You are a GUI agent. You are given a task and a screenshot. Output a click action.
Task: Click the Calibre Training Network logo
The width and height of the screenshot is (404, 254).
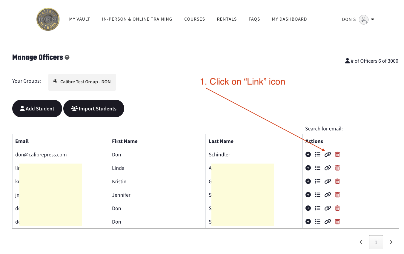[48, 19]
